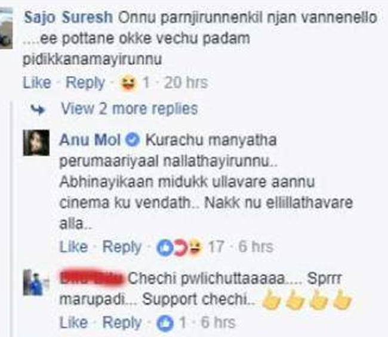Click the love reaction icon on Anu Mol's reply
The image size is (388, 337).
click(181, 248)
